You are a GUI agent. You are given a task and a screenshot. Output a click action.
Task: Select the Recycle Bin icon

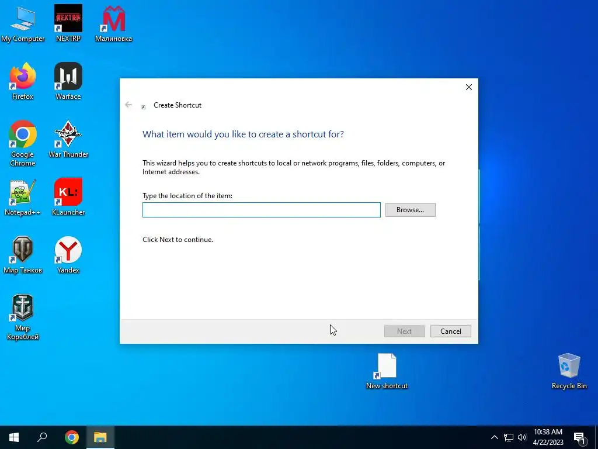click(x=569, y=371)
